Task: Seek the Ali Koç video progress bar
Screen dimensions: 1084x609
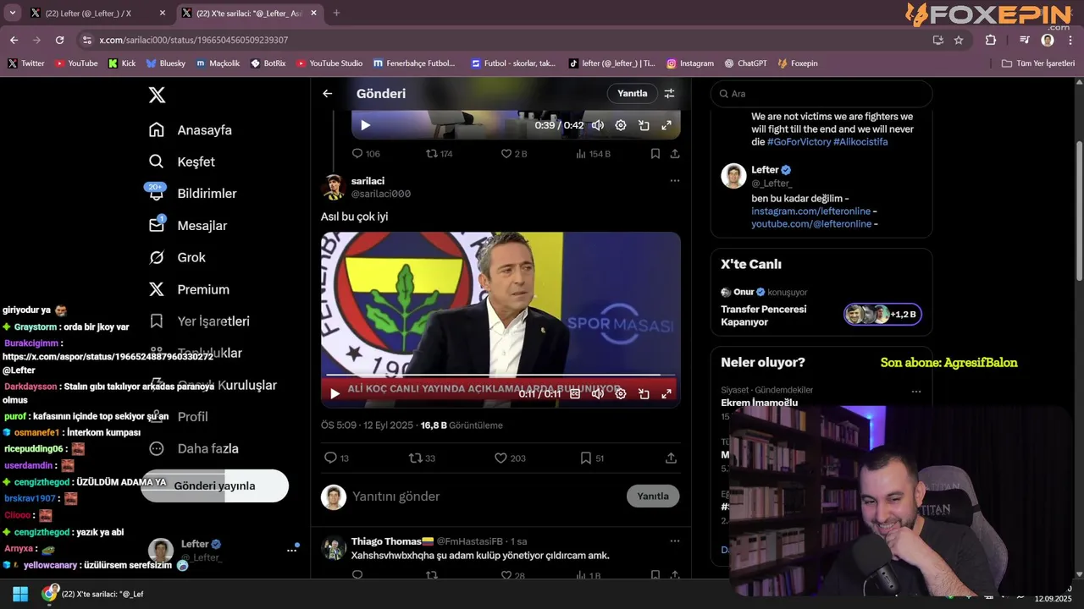Action: 500,375
